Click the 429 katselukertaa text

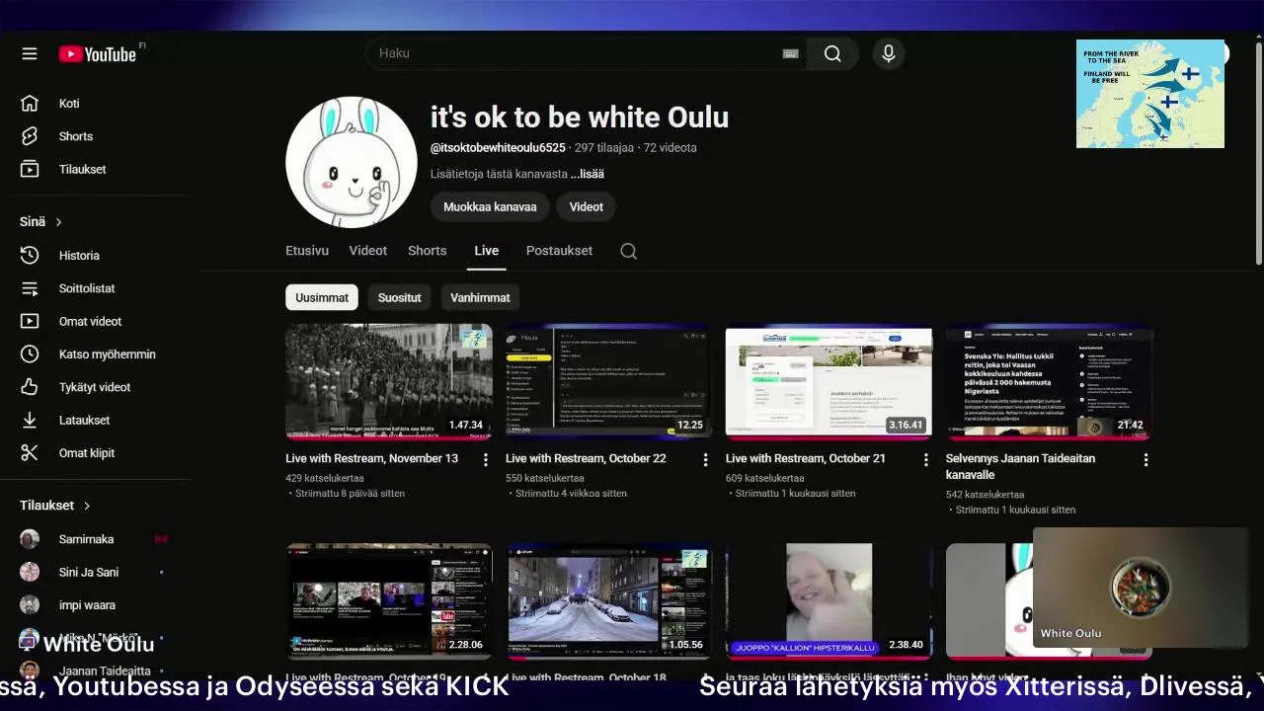pyautogui.click(x=325, y=478)
